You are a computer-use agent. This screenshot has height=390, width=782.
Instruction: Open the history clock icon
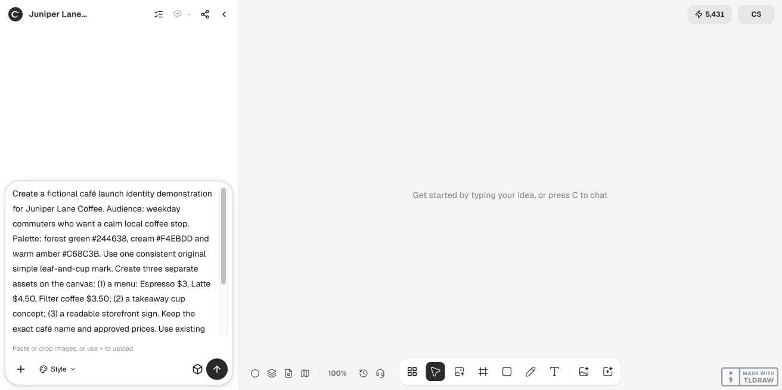[364, 373]
